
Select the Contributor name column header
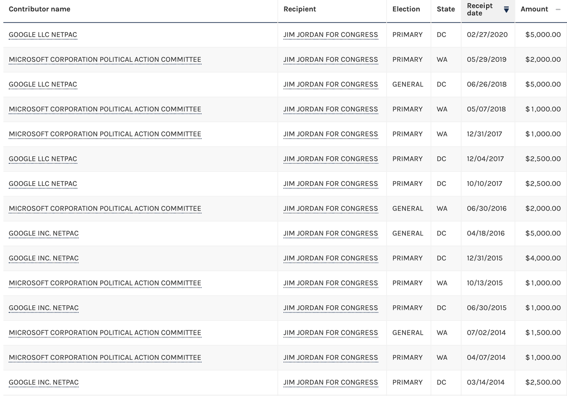40,9
